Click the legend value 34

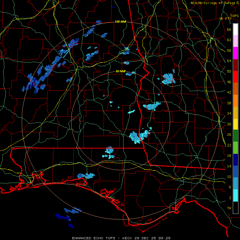click(229, 114)
